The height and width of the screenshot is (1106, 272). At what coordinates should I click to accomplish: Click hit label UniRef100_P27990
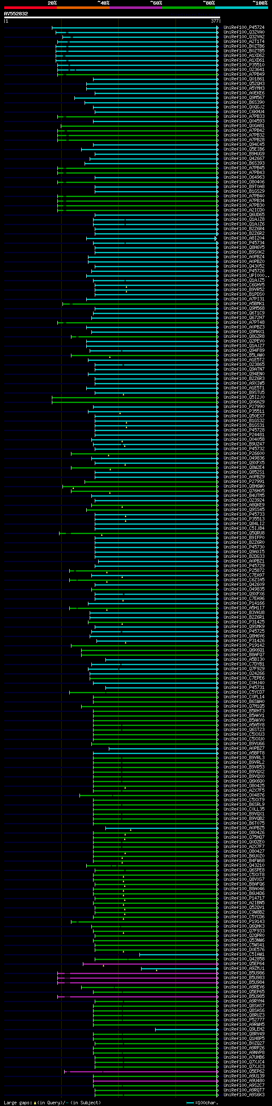click(244, 406)
